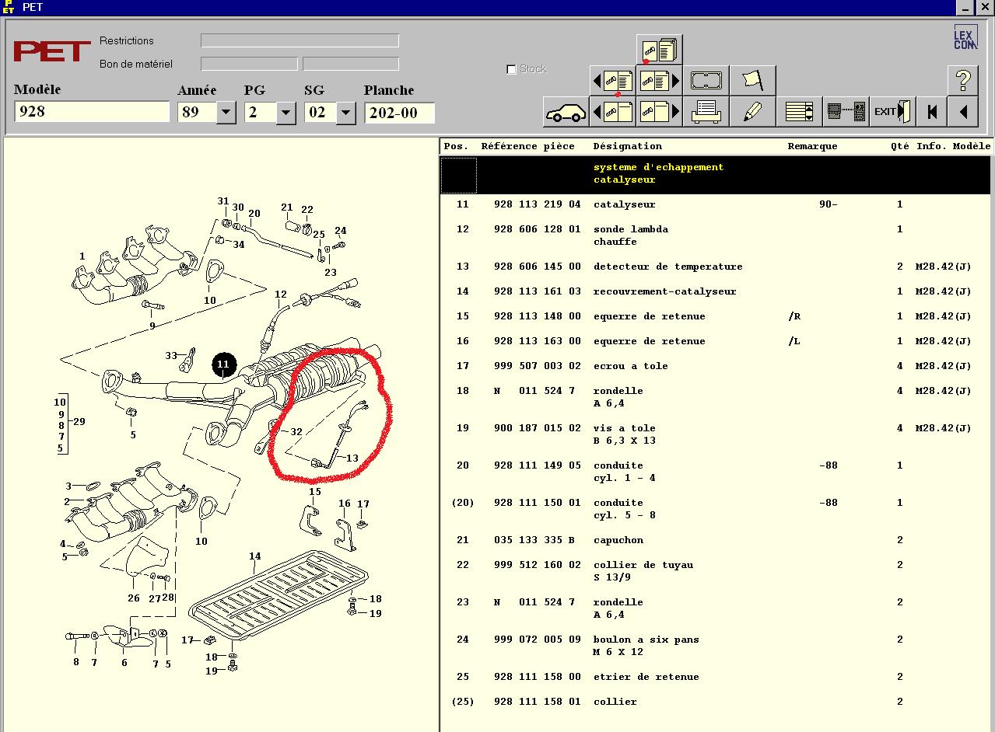Click part number 928 111 149 05

click(x=537, y=465)
